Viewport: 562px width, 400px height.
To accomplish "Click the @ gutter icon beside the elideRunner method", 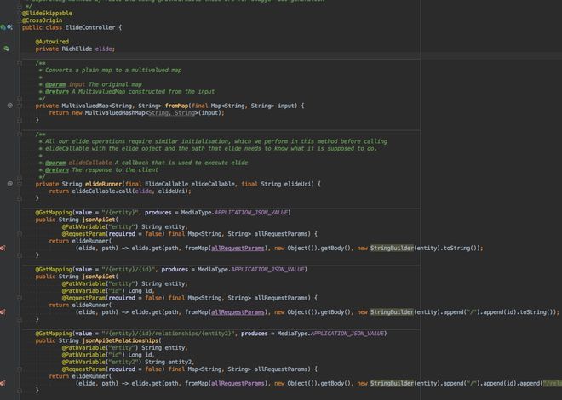I will [x=10, y=184].
